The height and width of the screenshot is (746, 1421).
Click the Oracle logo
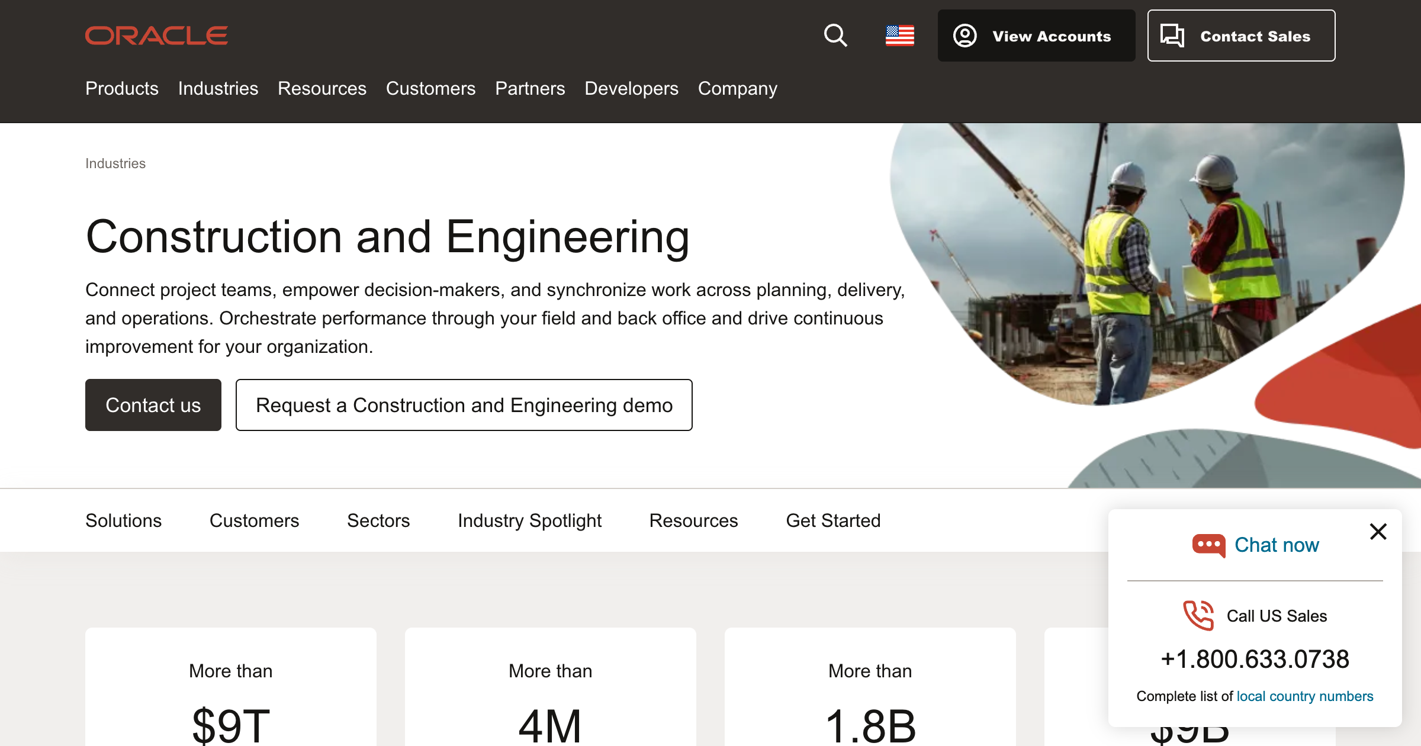point(156,36)
